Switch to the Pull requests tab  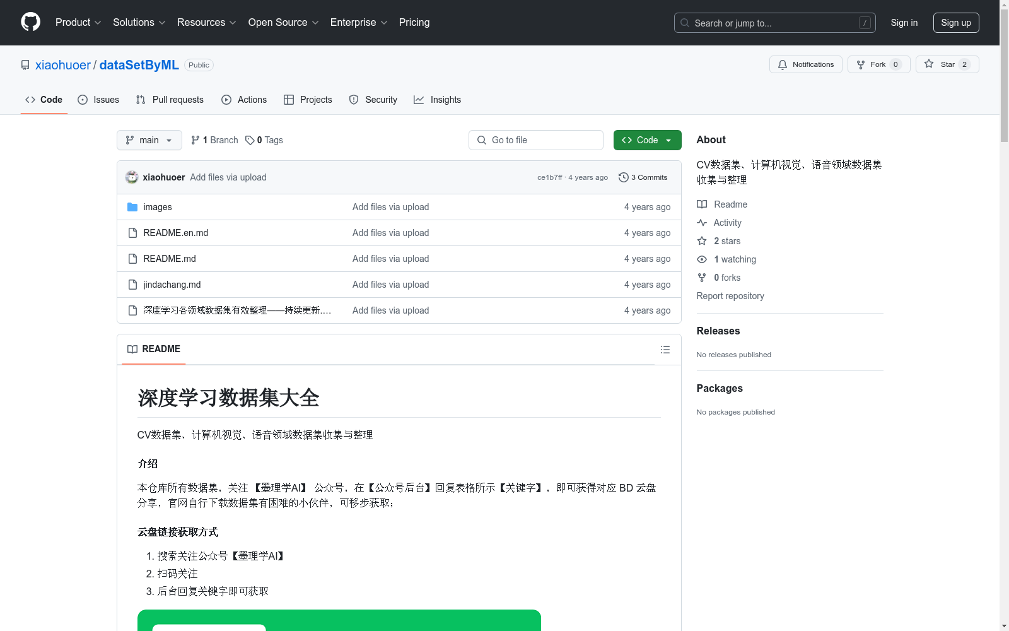pyautogui.click(x=170, y=100)
